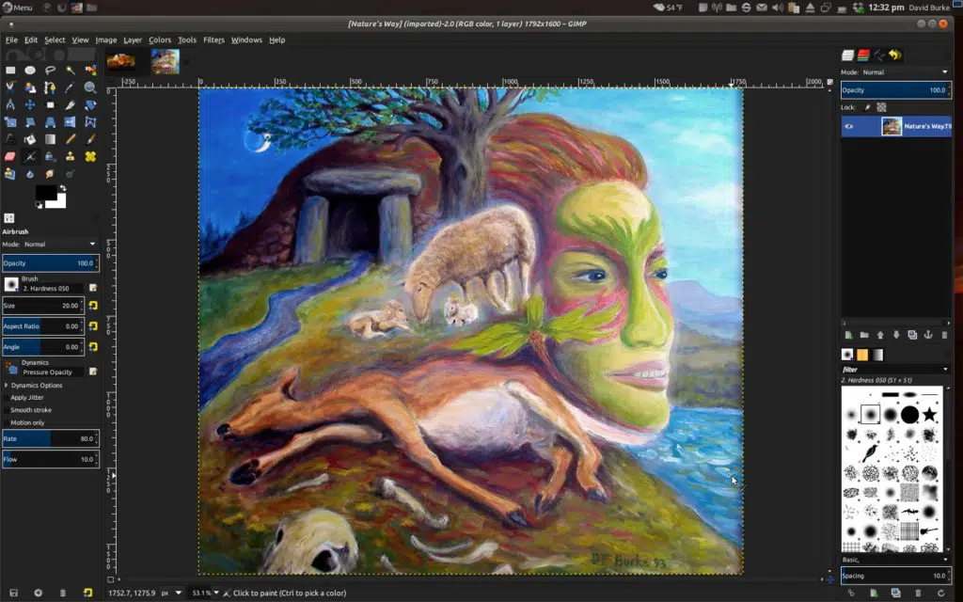Toggle visibility of Nature's Way layer

coord(849,127)
